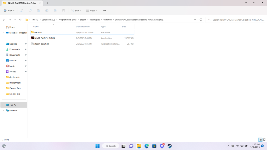This screenshot has width=267, height=150.
Task: Open the Sort options dropdown
Action: click(76, 11)
